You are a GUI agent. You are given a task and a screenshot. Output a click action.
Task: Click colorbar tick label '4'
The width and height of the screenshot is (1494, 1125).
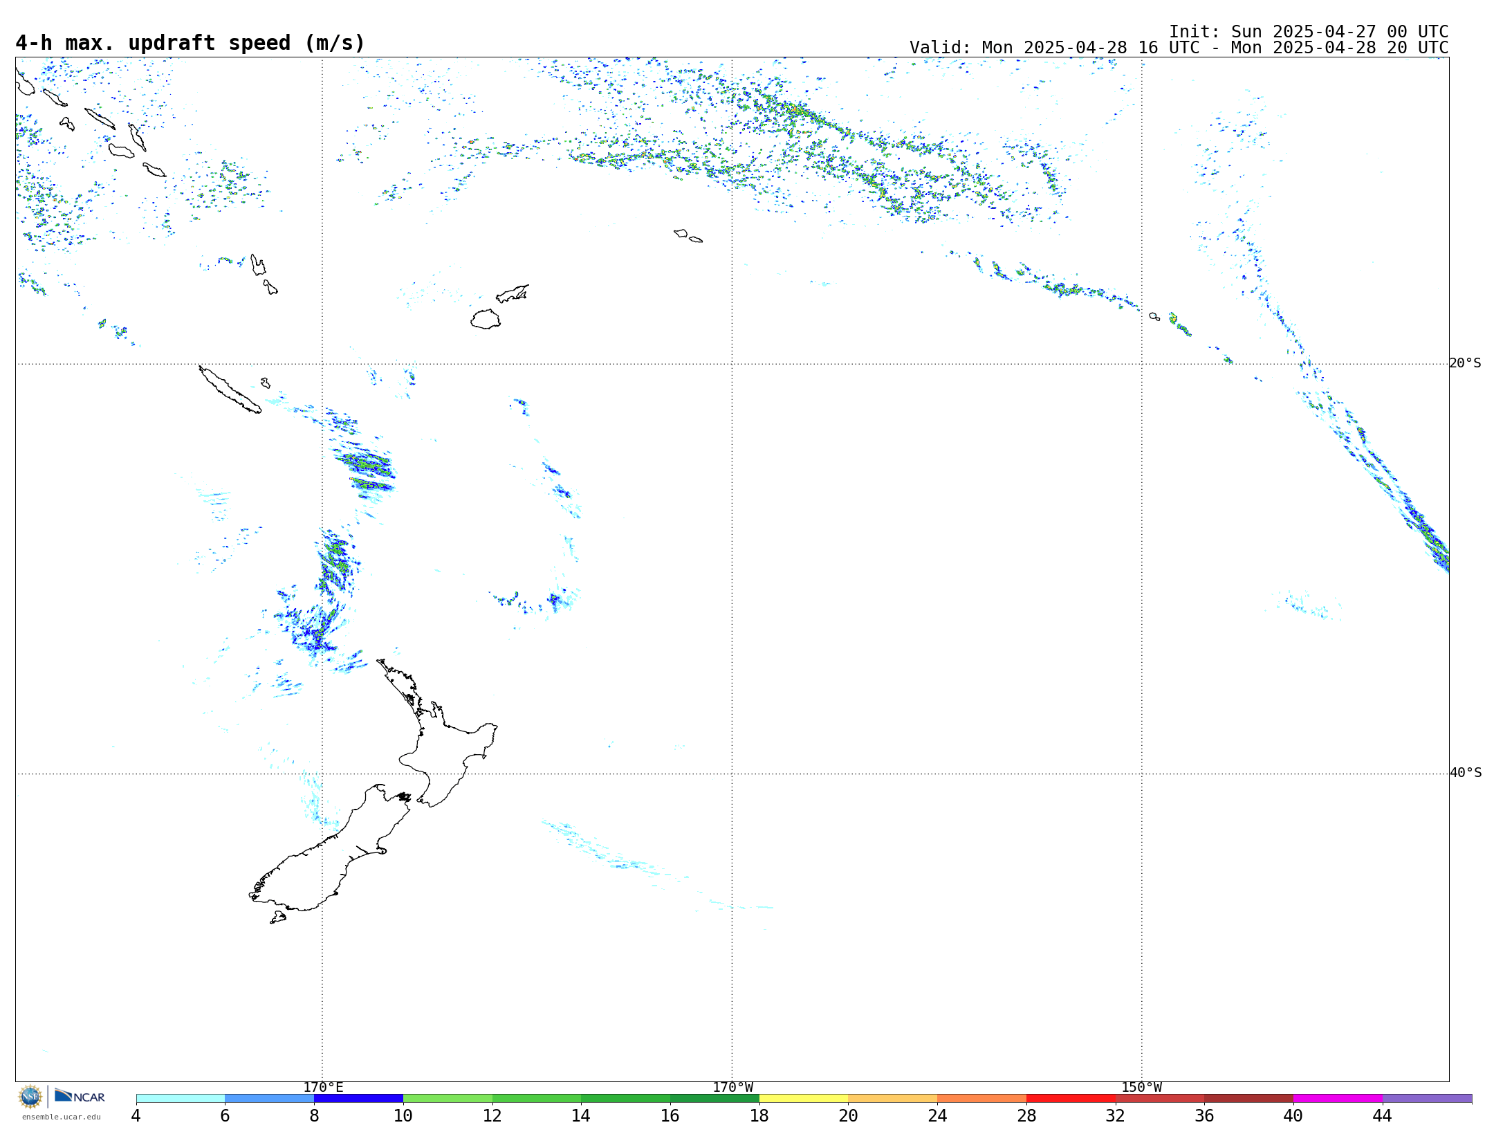pyautogui.click(x=136, y=1115)
